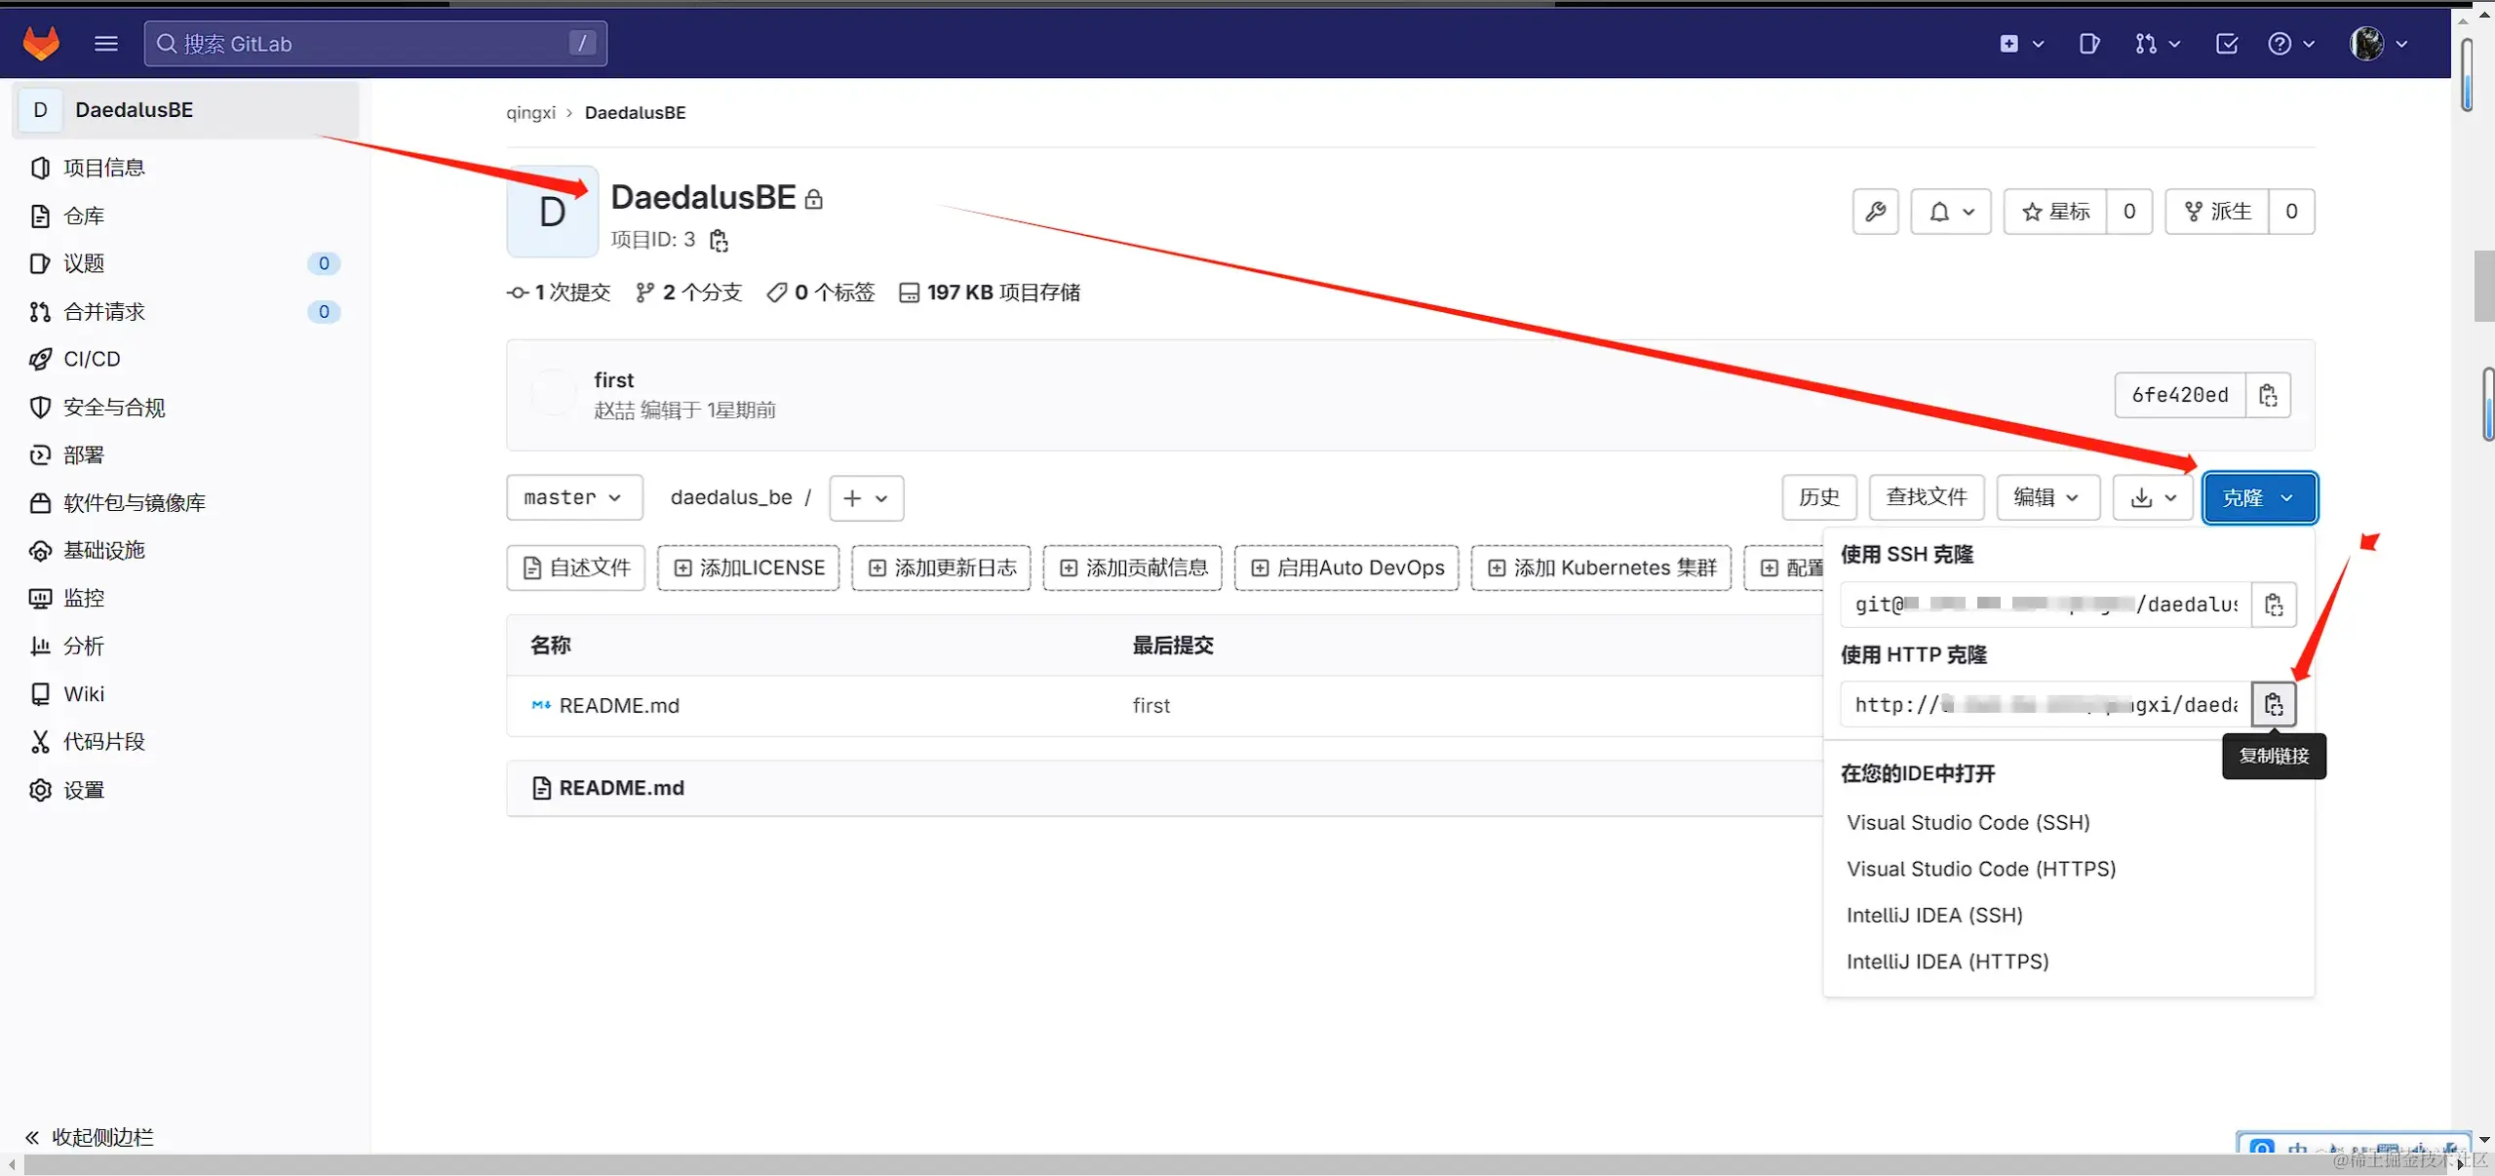
Task: Open CI/CD in the sidebar
Action: [x=92, y=359]
